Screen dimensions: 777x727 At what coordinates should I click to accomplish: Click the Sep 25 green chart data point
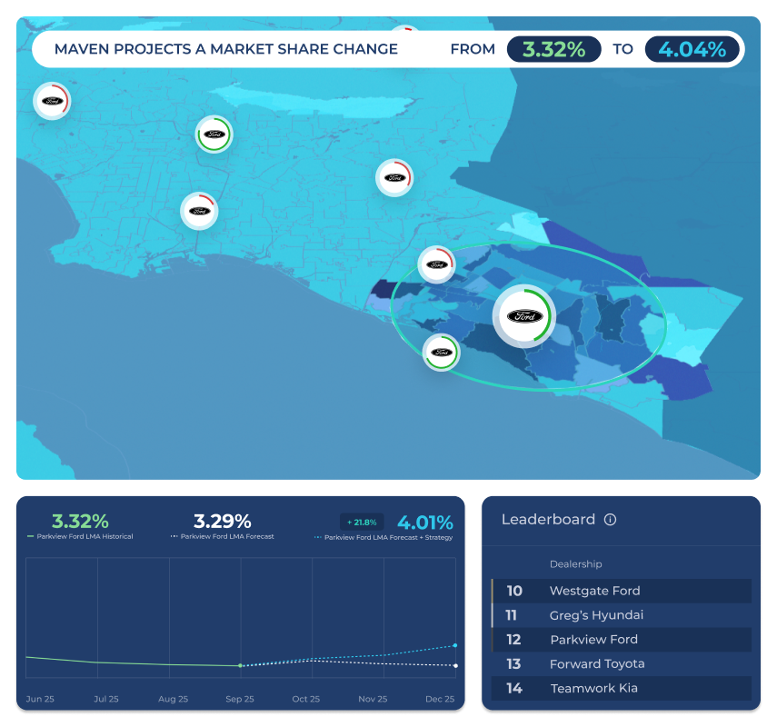pyautogui.click(x=240, y=666)
